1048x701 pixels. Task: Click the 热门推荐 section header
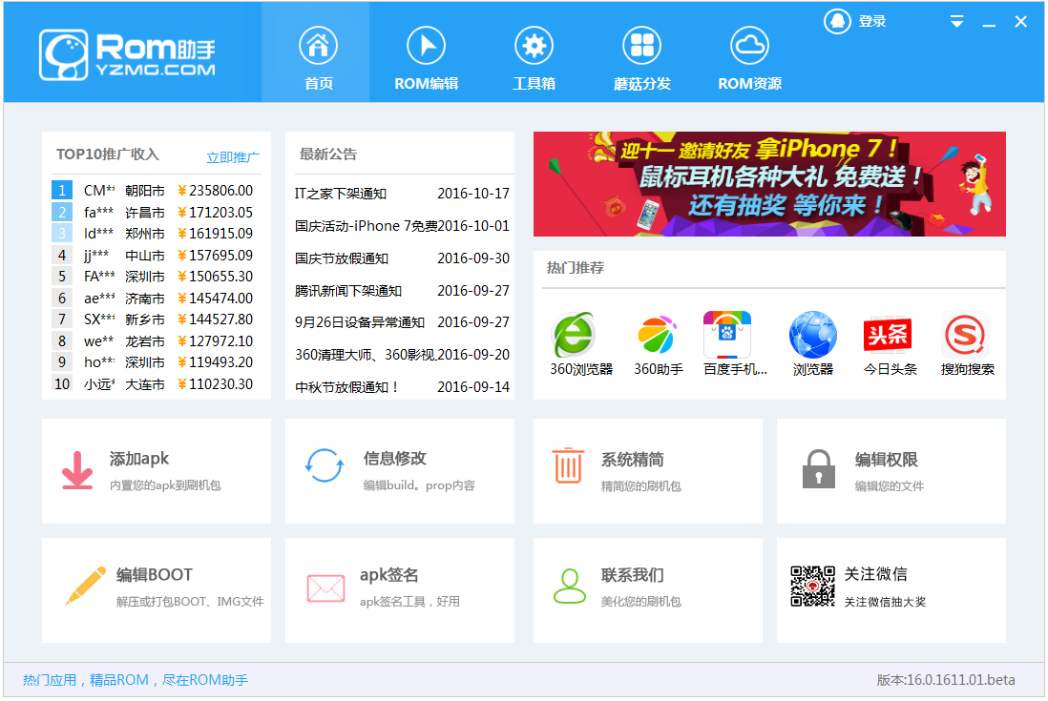[576, 268]
